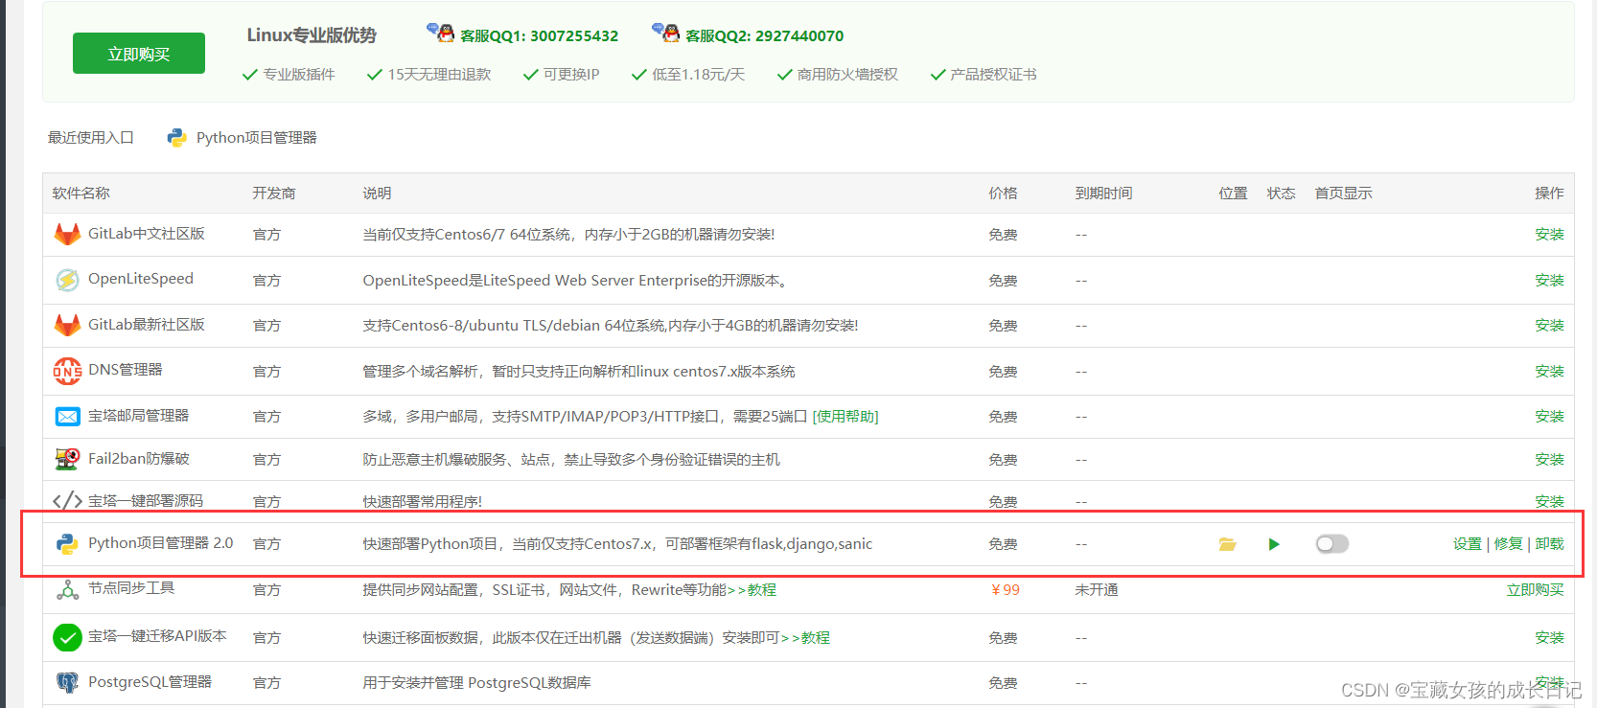Click the GitLab最新社区版 fox icon
1597x708 pixels.
point(67,325)
